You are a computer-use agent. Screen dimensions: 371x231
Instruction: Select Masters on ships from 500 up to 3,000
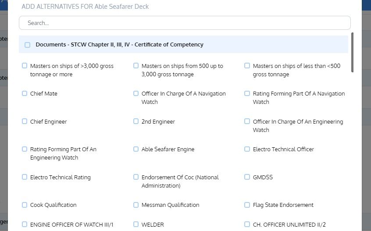point(136,65)
